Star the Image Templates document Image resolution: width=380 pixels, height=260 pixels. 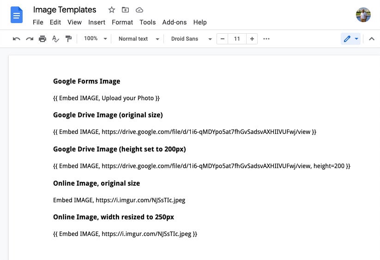pyautogui.click(x=111, y=10)
